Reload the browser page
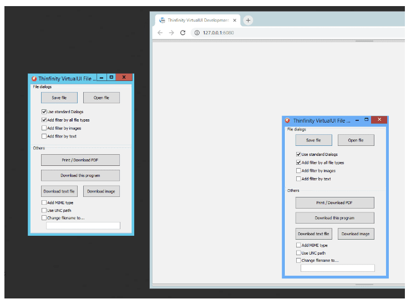This screenshot has height=304, width=411. point(182,33)
